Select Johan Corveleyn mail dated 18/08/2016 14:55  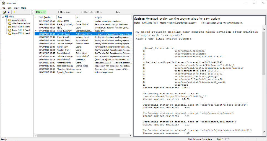tap(83, 44)
